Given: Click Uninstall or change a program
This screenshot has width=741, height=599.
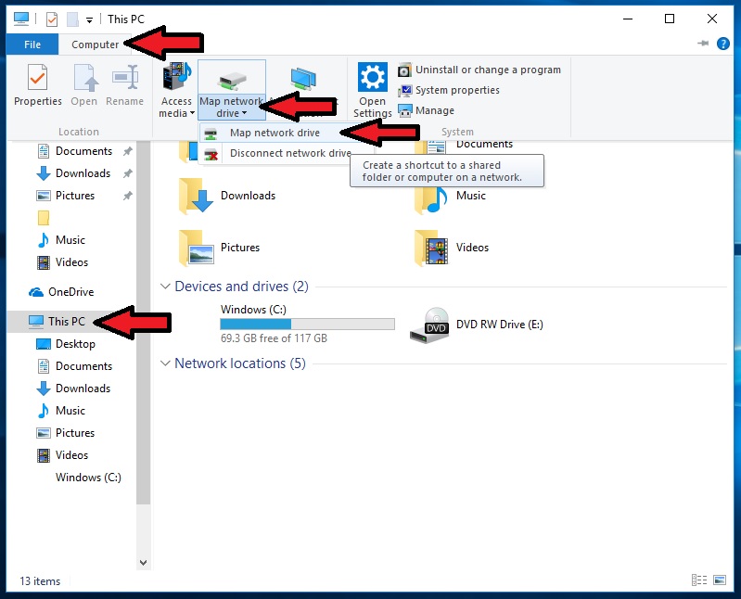Looking at the screenshot, I should point(479,70).
